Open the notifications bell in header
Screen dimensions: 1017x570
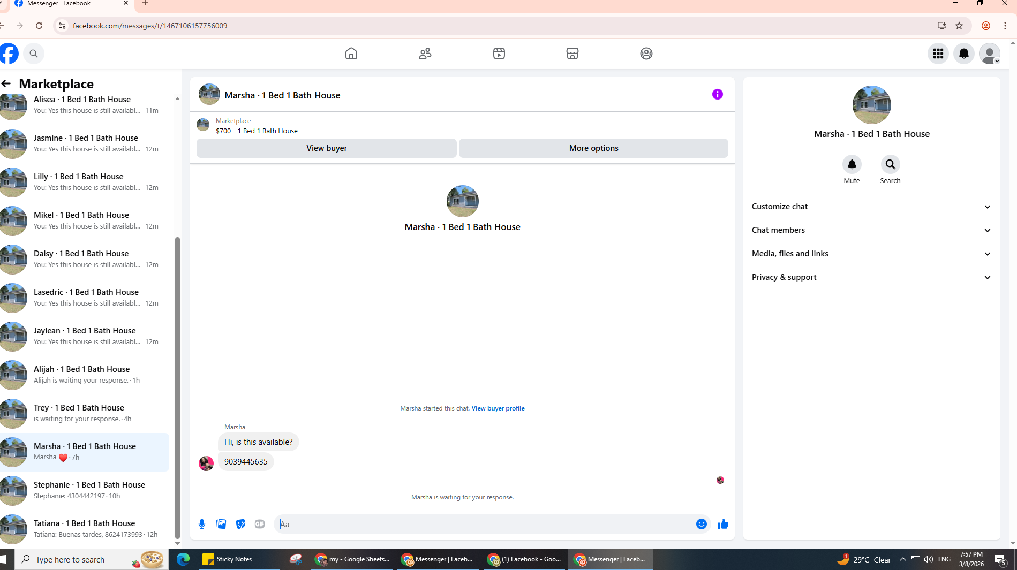963,54
